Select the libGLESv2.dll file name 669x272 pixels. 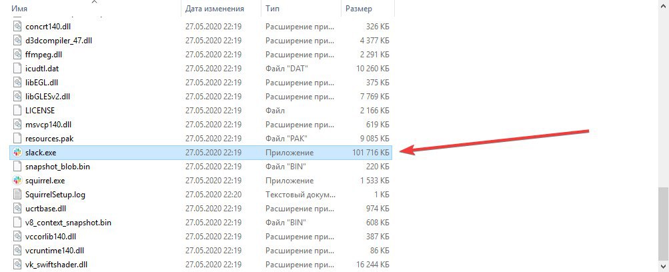[47, 97]
